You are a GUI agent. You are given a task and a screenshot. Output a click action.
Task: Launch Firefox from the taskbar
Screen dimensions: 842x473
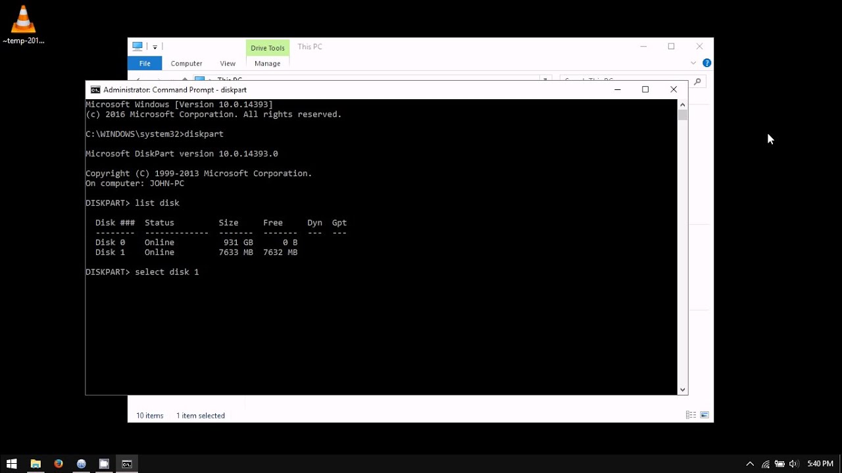point(58,464)
